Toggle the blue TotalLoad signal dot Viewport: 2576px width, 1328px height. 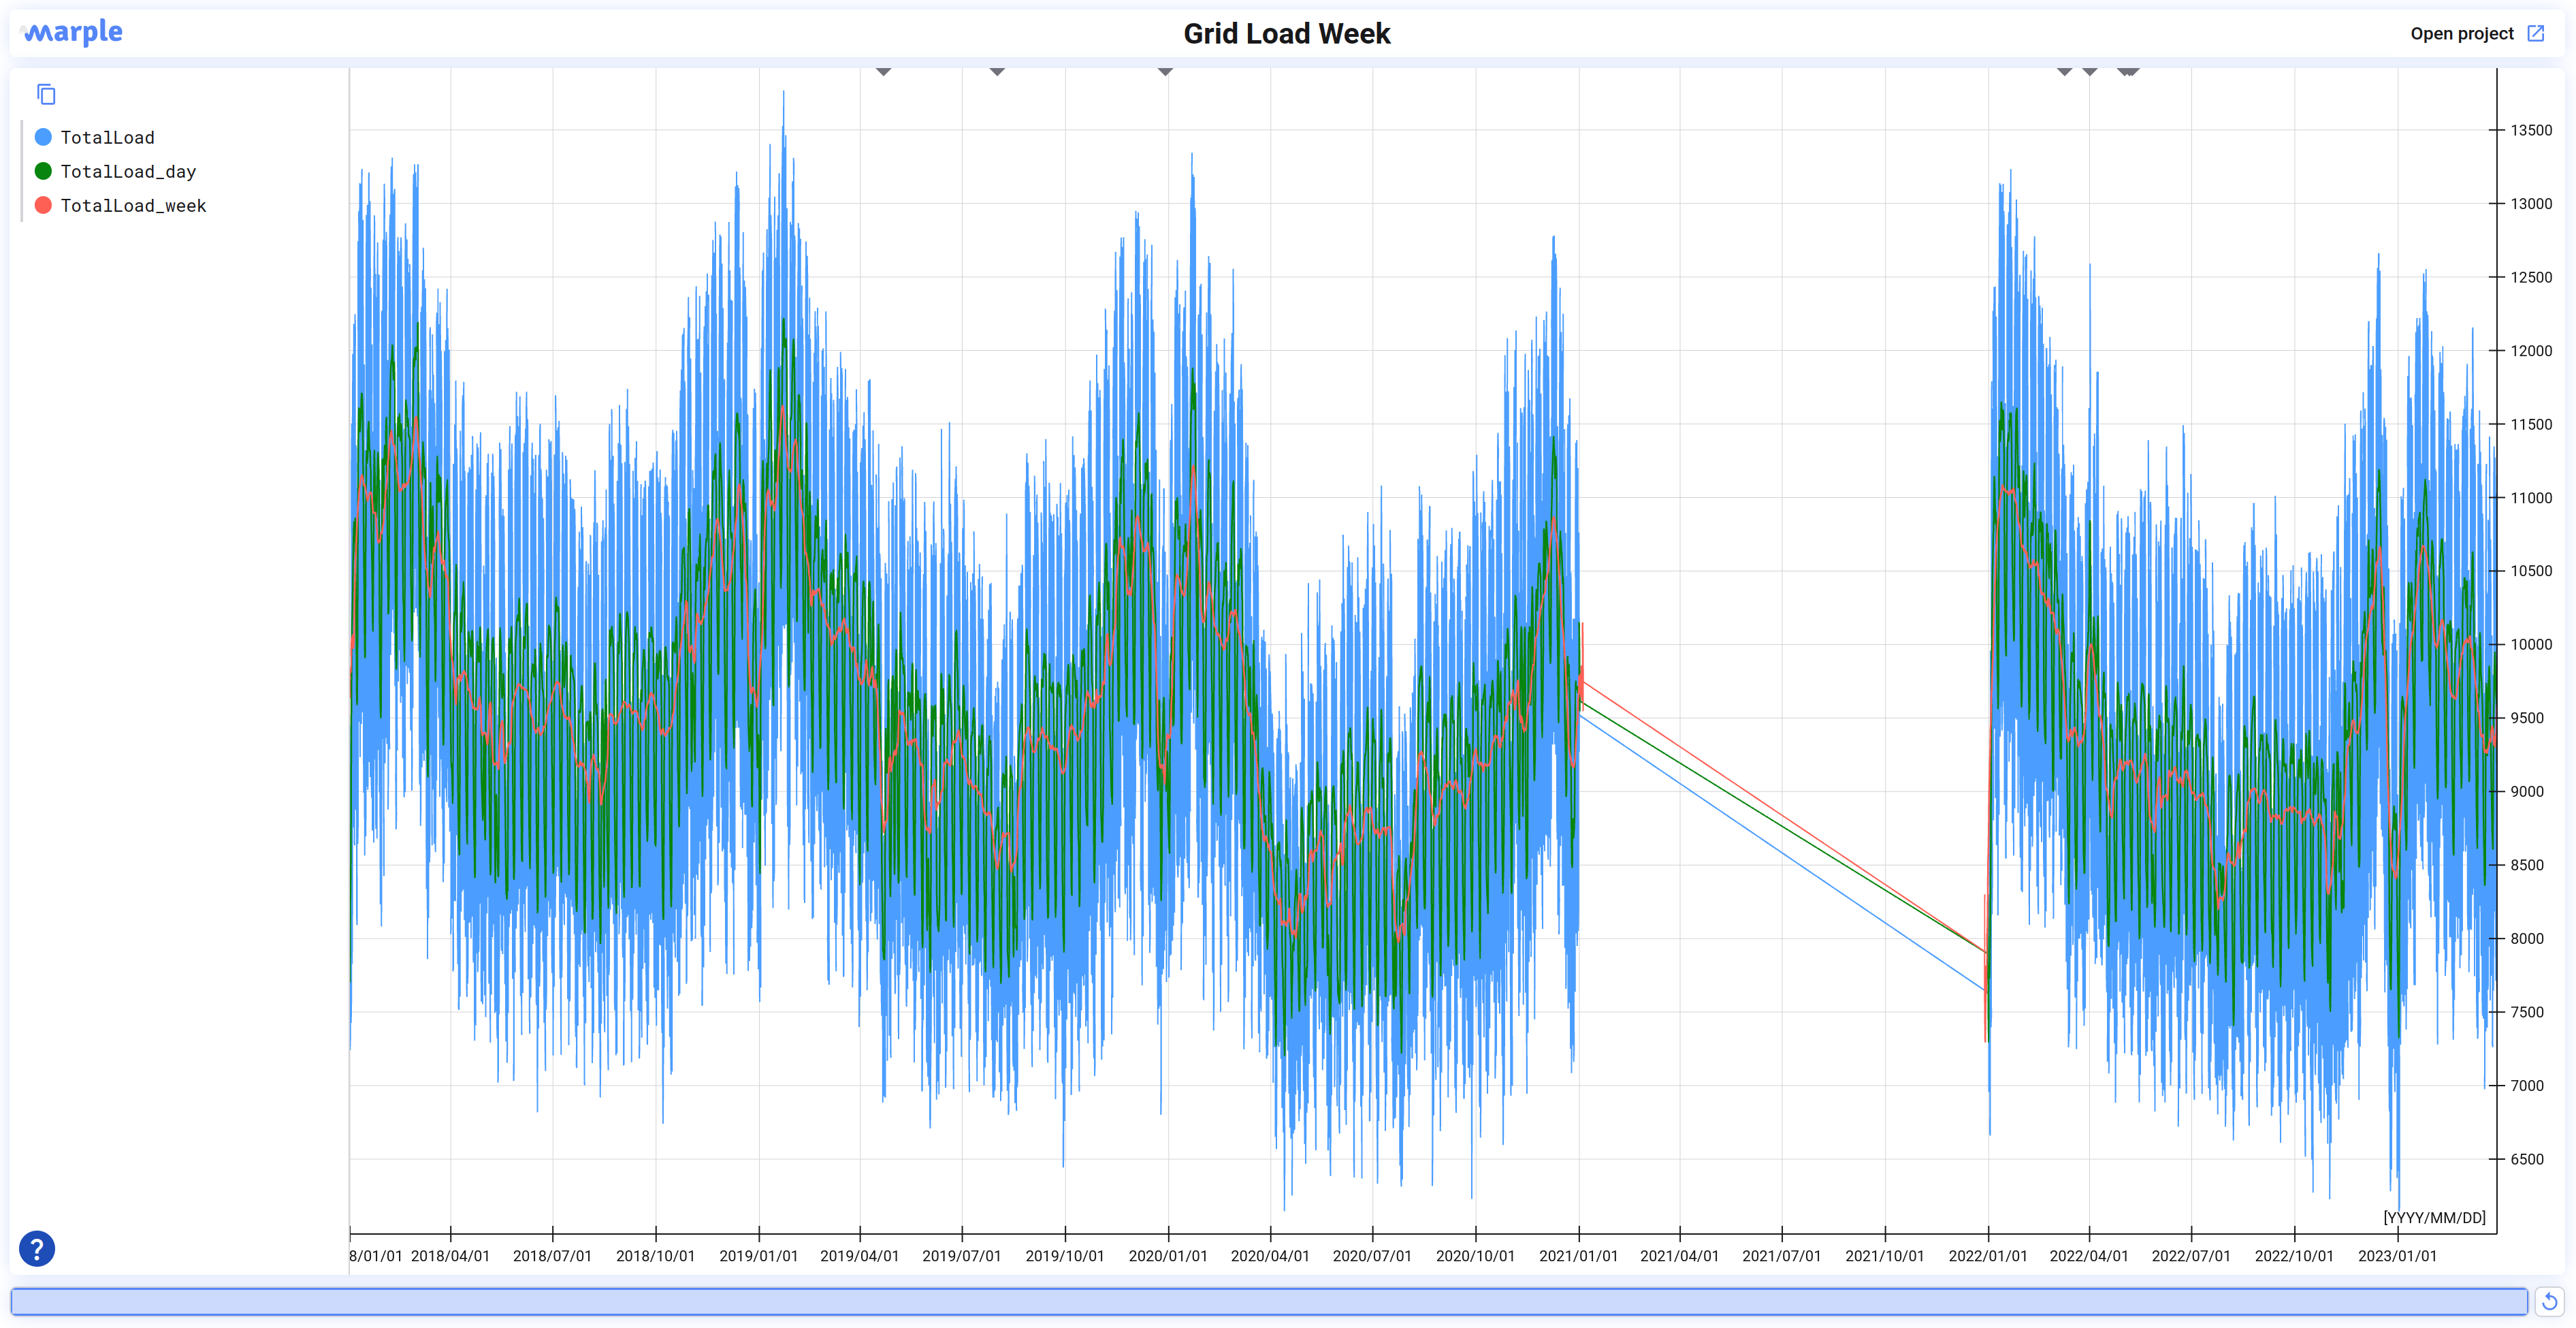pos(43,137)
